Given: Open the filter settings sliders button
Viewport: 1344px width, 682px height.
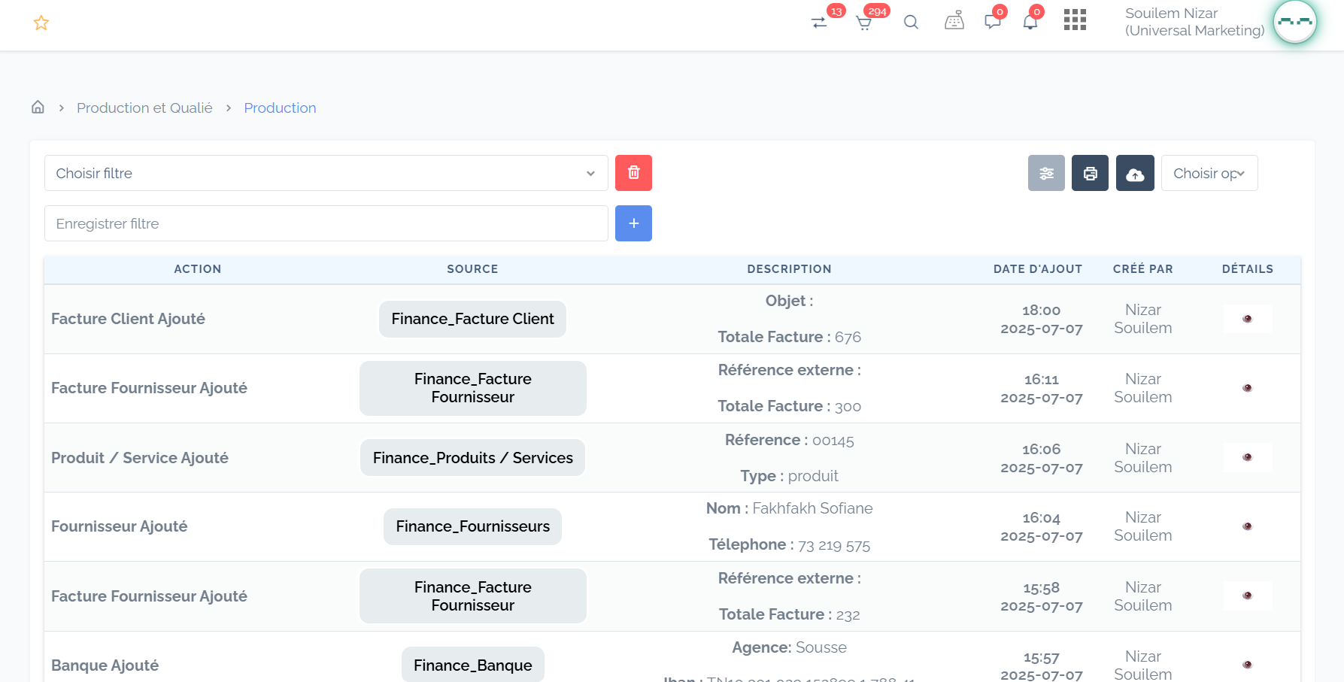Looking at the screenshot, I should pos(1046,174).
